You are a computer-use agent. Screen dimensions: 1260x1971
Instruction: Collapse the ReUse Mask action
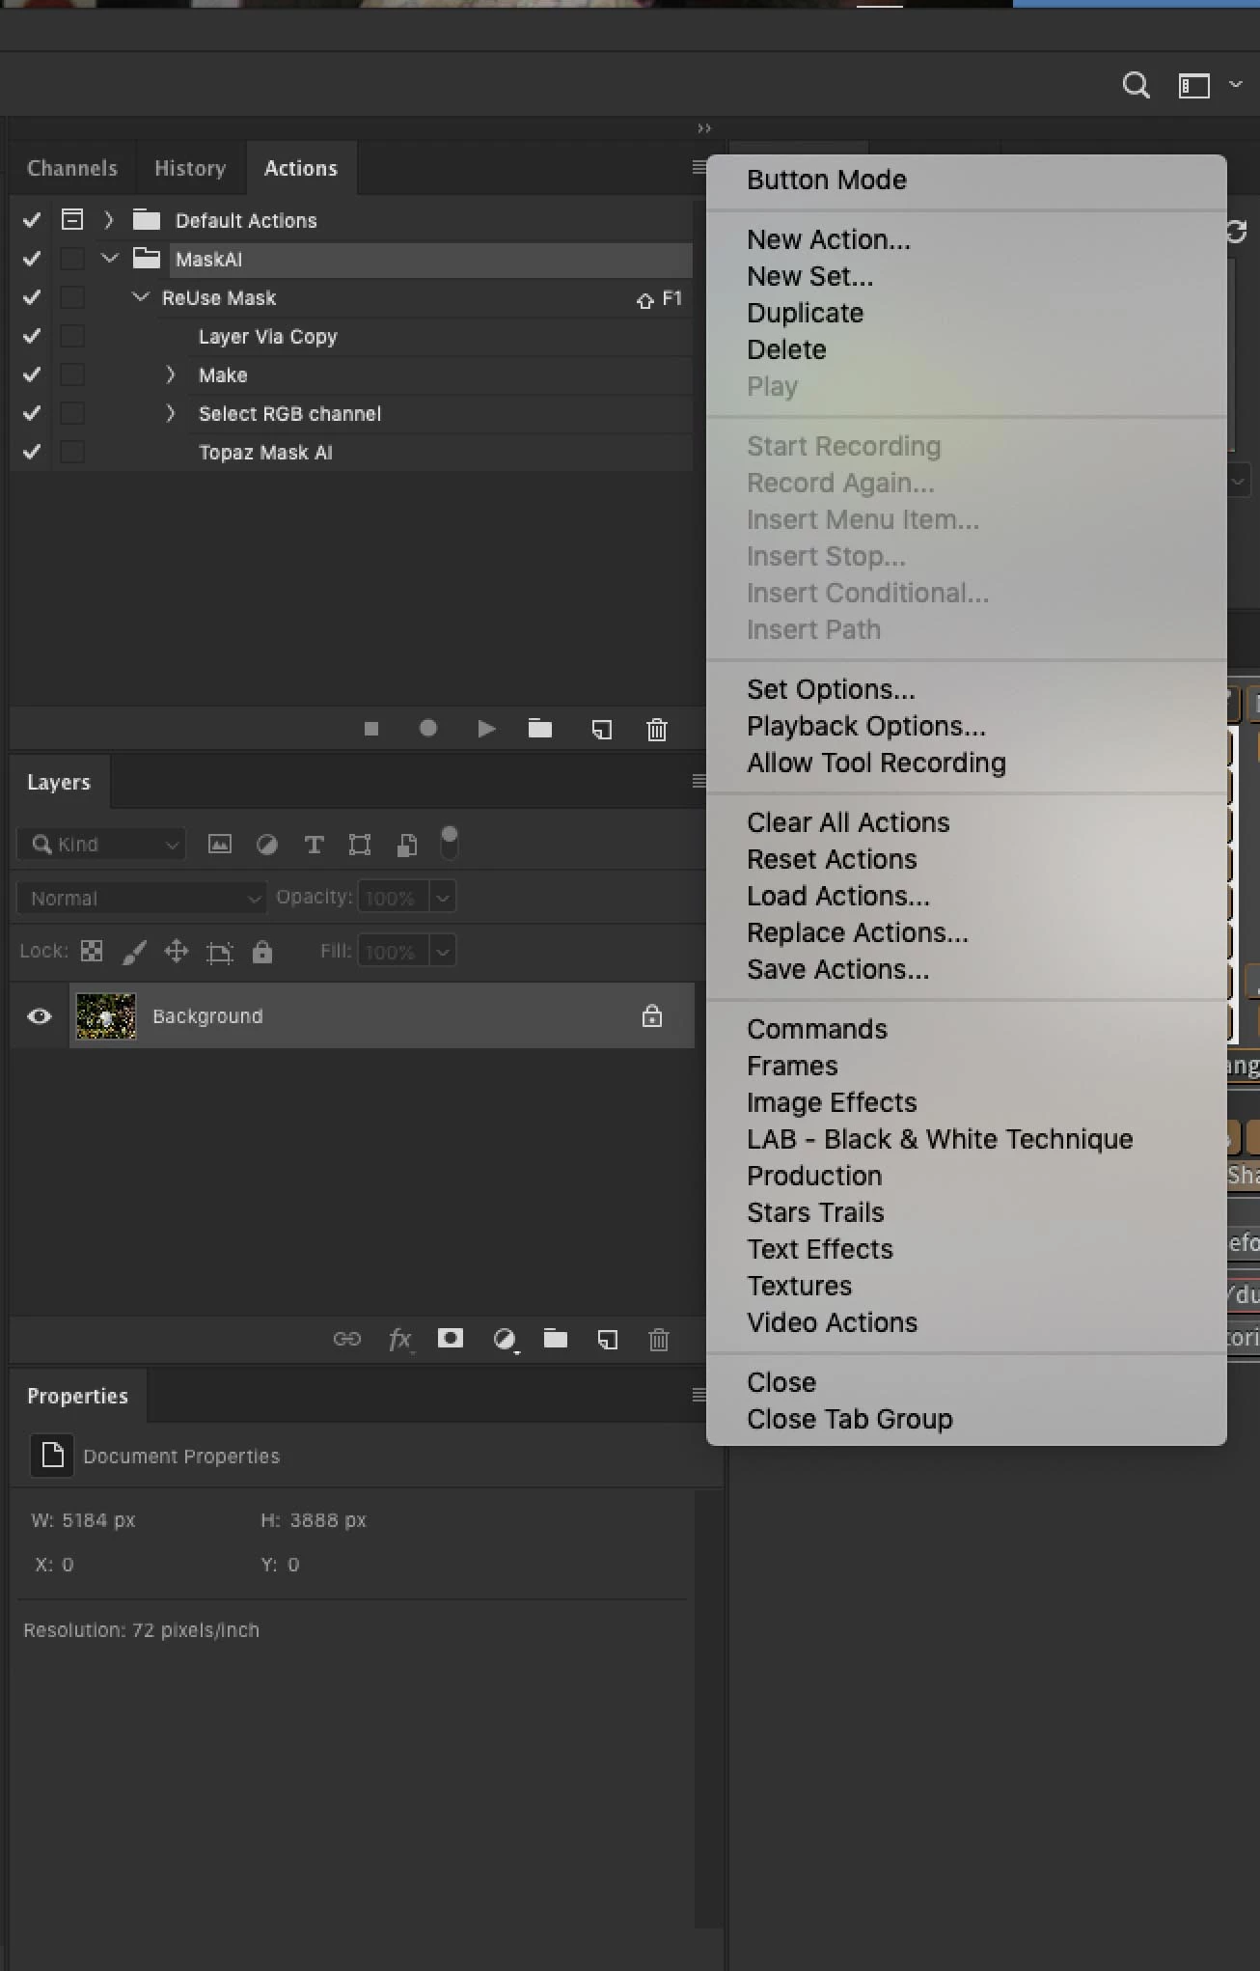coord(141,297)
